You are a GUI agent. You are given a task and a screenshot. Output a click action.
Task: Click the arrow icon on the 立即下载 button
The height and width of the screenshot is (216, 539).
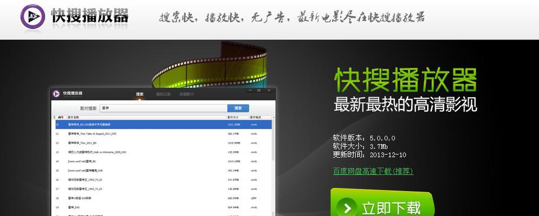tap(347, 208)
